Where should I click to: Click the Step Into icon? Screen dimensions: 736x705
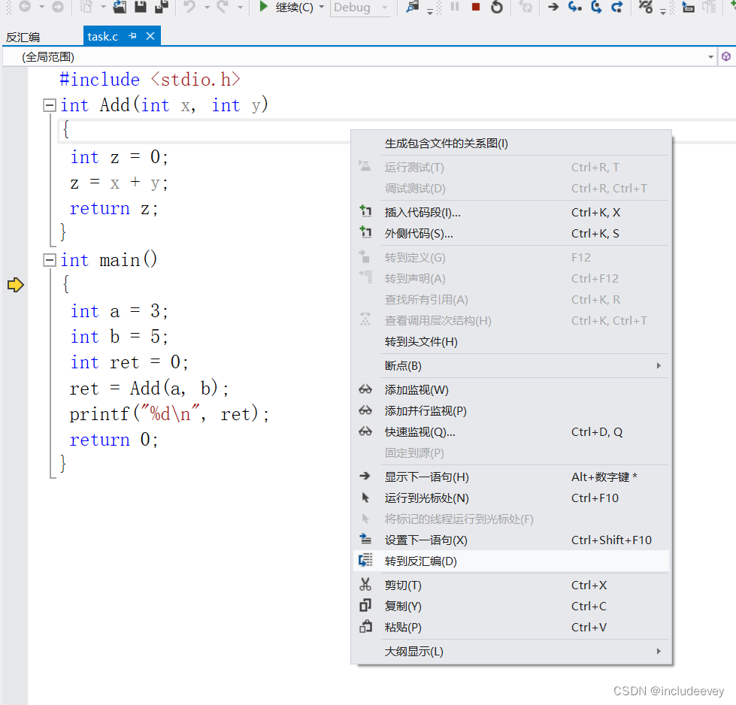click(x=575, y=7)
